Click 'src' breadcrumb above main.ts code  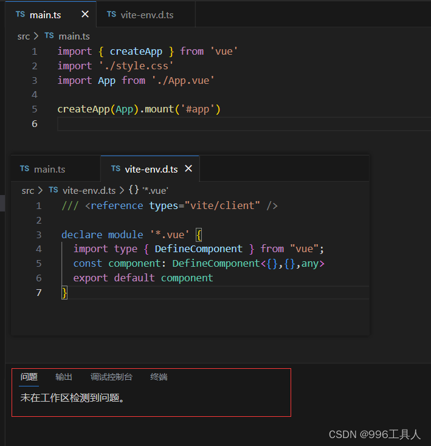point(24,36)
